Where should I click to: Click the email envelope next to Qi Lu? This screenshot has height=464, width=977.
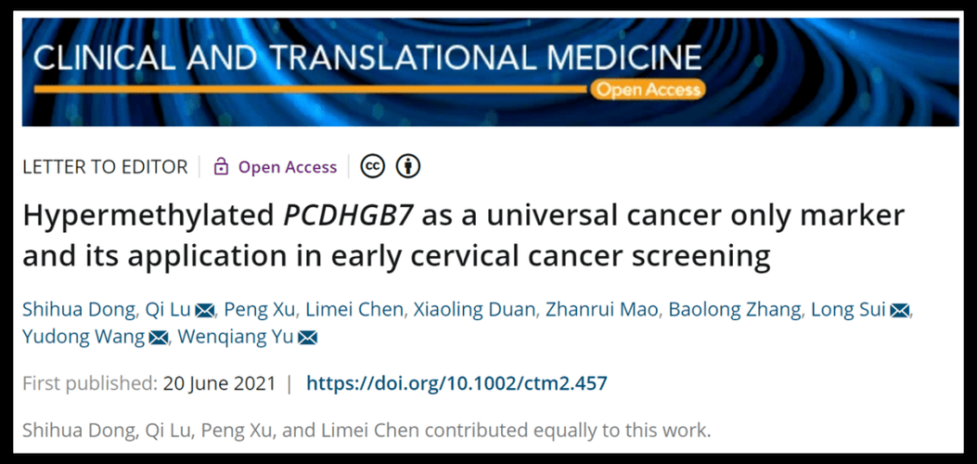coord(206,311)
